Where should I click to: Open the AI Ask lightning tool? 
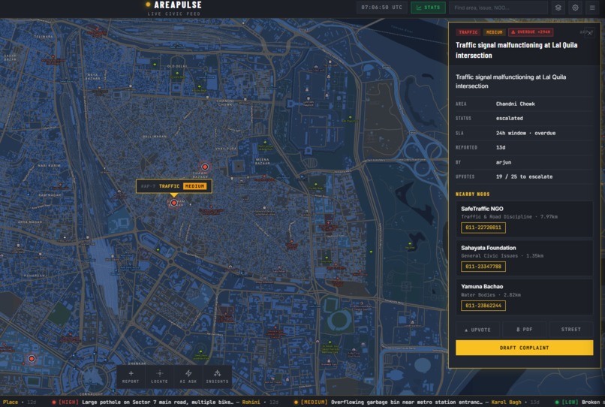pyautogui.click(x=188, y=376)
